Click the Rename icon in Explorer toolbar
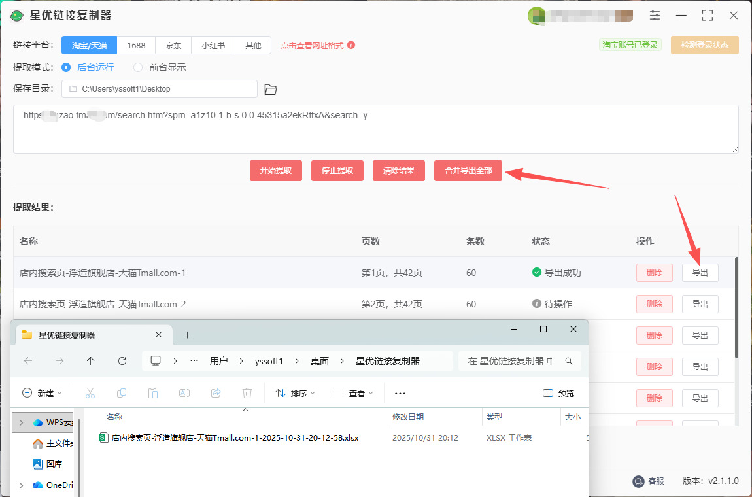752x497 pixels. [184, 394]
